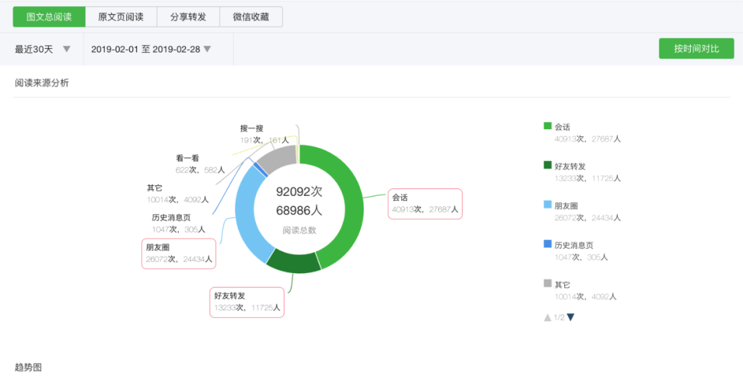The height and width of the screenshot is (381, 743).
Task: Select the 分享转发 tab
Action: (188, 17)
